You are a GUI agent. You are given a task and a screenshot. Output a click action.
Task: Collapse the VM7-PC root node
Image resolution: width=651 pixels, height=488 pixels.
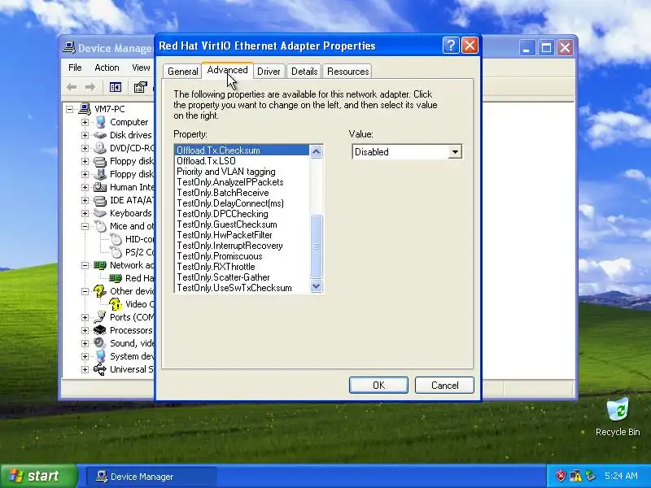point(70,109)
